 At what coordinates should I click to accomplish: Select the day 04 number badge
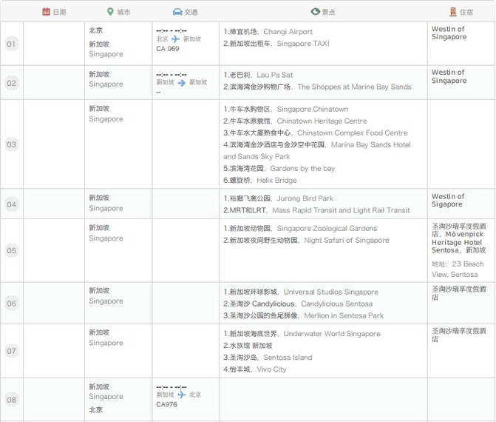11,204
